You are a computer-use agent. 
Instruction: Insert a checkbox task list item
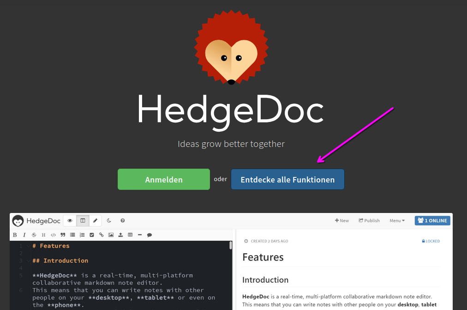coord(92,235)
